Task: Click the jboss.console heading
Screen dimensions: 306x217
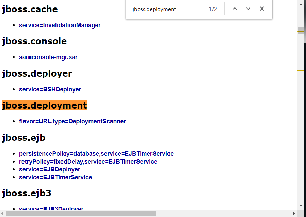Action: pyautogui.click(x=34, y=41)
